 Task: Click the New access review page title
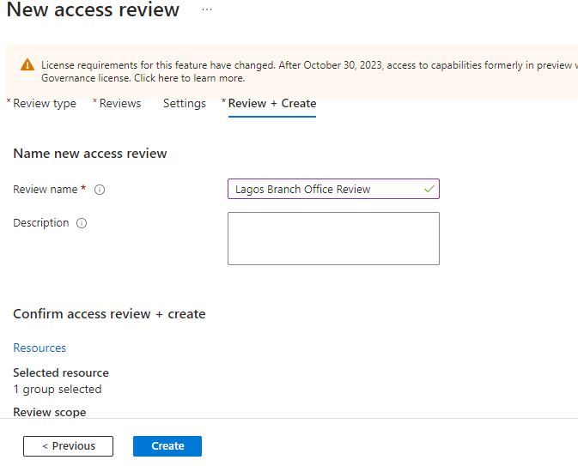(x=93, y=10)
